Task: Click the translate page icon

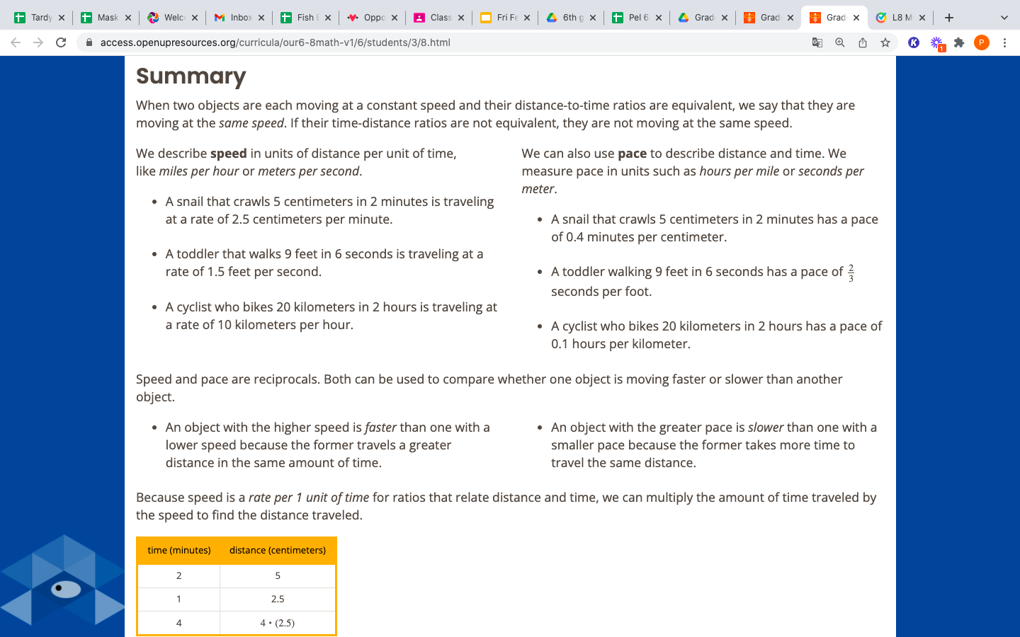Action: (x=817, y=42)
